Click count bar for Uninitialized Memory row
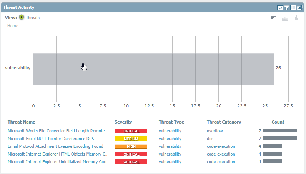The image size is (306, 174). [x=272, y=161]
